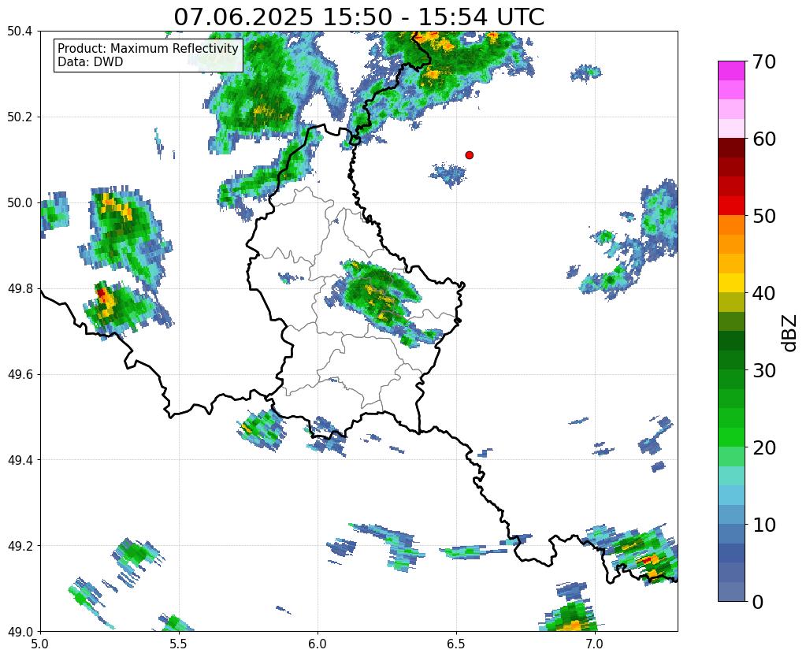Click the colorbar tick label "60"

pos(763,139)
